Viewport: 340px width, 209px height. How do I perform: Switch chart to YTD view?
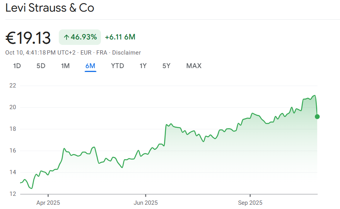point(118,66)
